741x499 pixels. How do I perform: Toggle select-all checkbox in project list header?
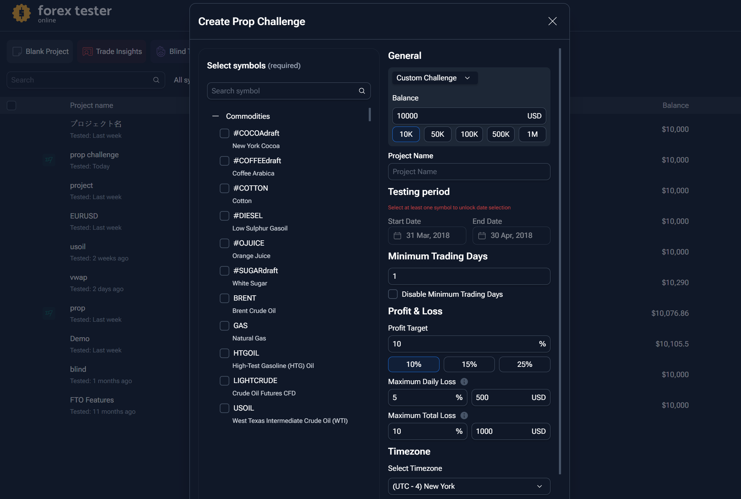click(12, 105)
